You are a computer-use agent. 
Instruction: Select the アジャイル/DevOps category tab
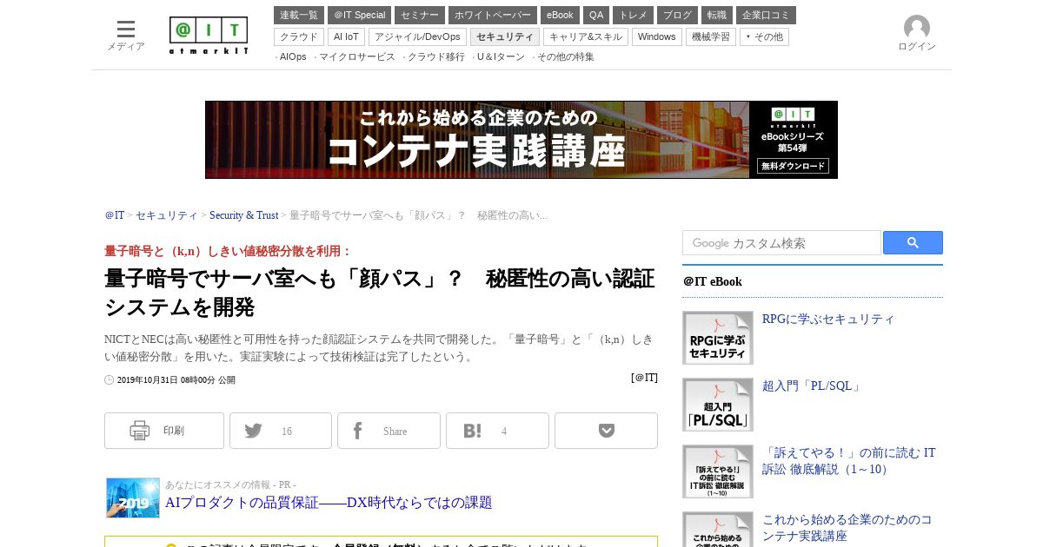coord(417,36)
